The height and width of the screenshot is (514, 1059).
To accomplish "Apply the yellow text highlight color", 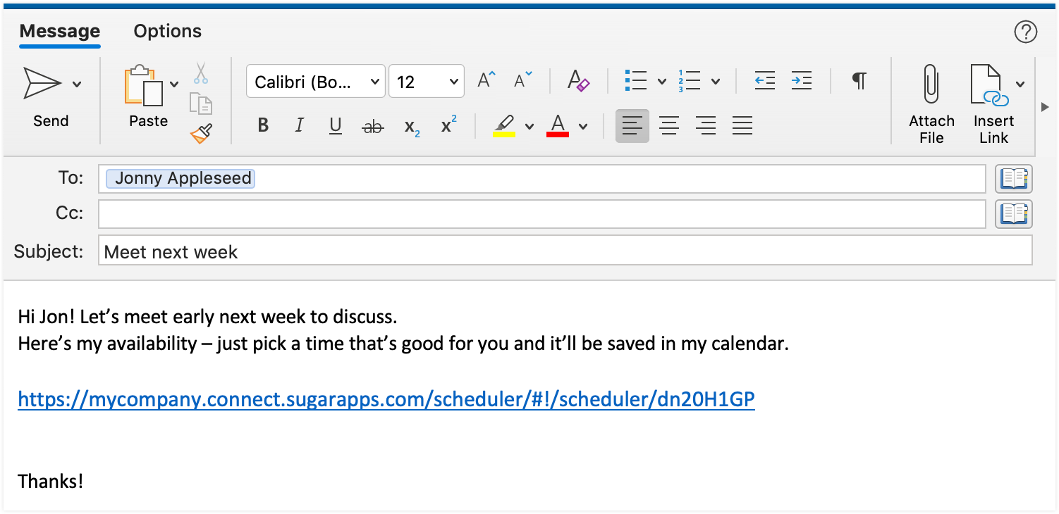I will [x=504, y=126].
